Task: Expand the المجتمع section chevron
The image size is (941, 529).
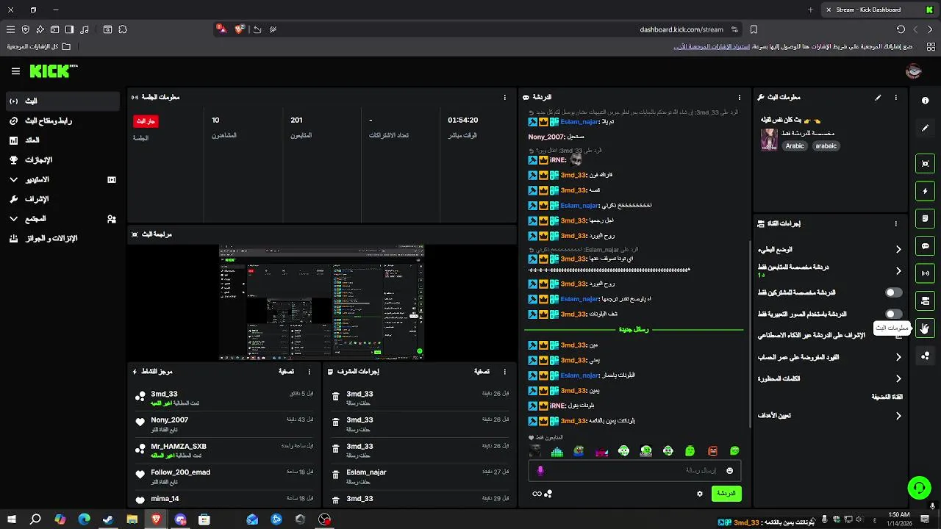Action: [13, 219]
